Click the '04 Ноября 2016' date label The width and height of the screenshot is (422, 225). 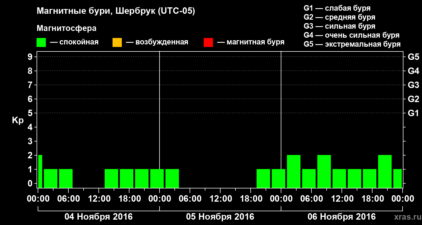(x=98, y=217)
